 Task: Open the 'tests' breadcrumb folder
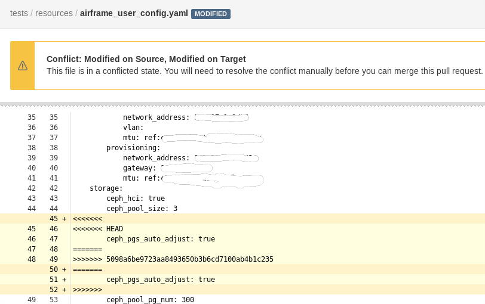19,13
